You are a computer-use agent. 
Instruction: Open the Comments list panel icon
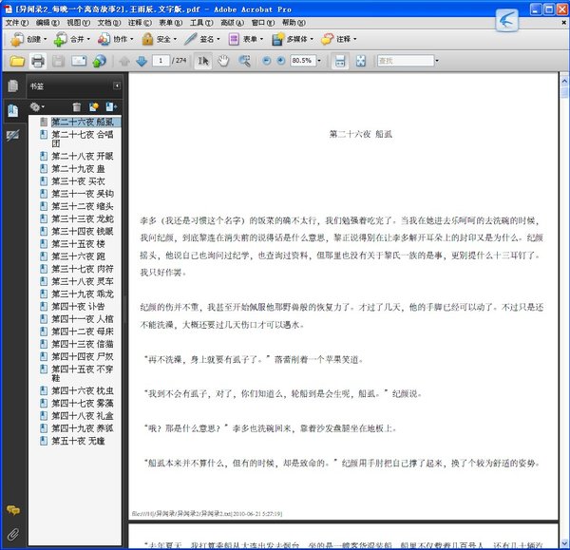pos(13,510)
